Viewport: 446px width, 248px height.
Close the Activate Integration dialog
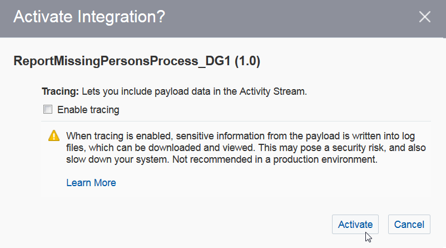click(x=425, y=17)
